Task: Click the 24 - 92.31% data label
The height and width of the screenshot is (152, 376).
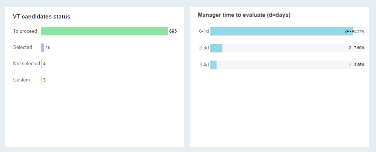Action: coord(354,31)
